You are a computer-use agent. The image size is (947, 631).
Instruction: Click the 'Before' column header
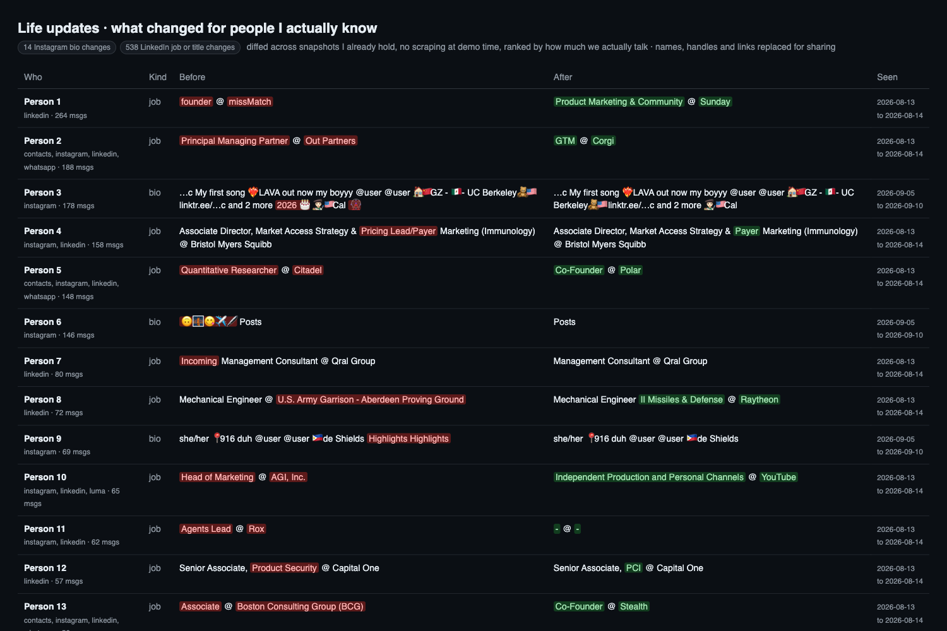coord(192,77)
